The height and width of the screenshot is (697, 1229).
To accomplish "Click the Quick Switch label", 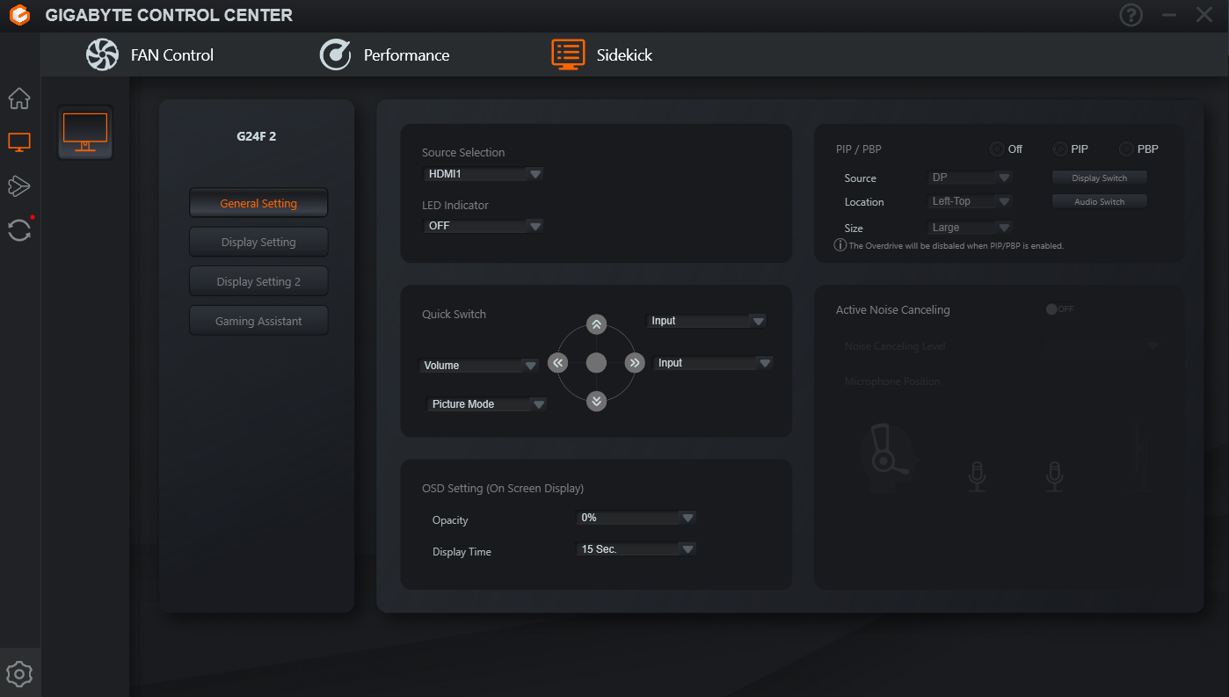I will (454, 314).
